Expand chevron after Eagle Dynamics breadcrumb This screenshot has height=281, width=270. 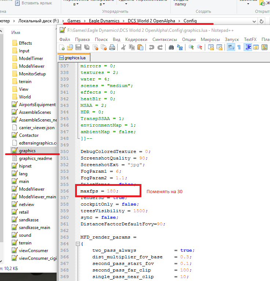pyautogui.click(x=123, y=21)
